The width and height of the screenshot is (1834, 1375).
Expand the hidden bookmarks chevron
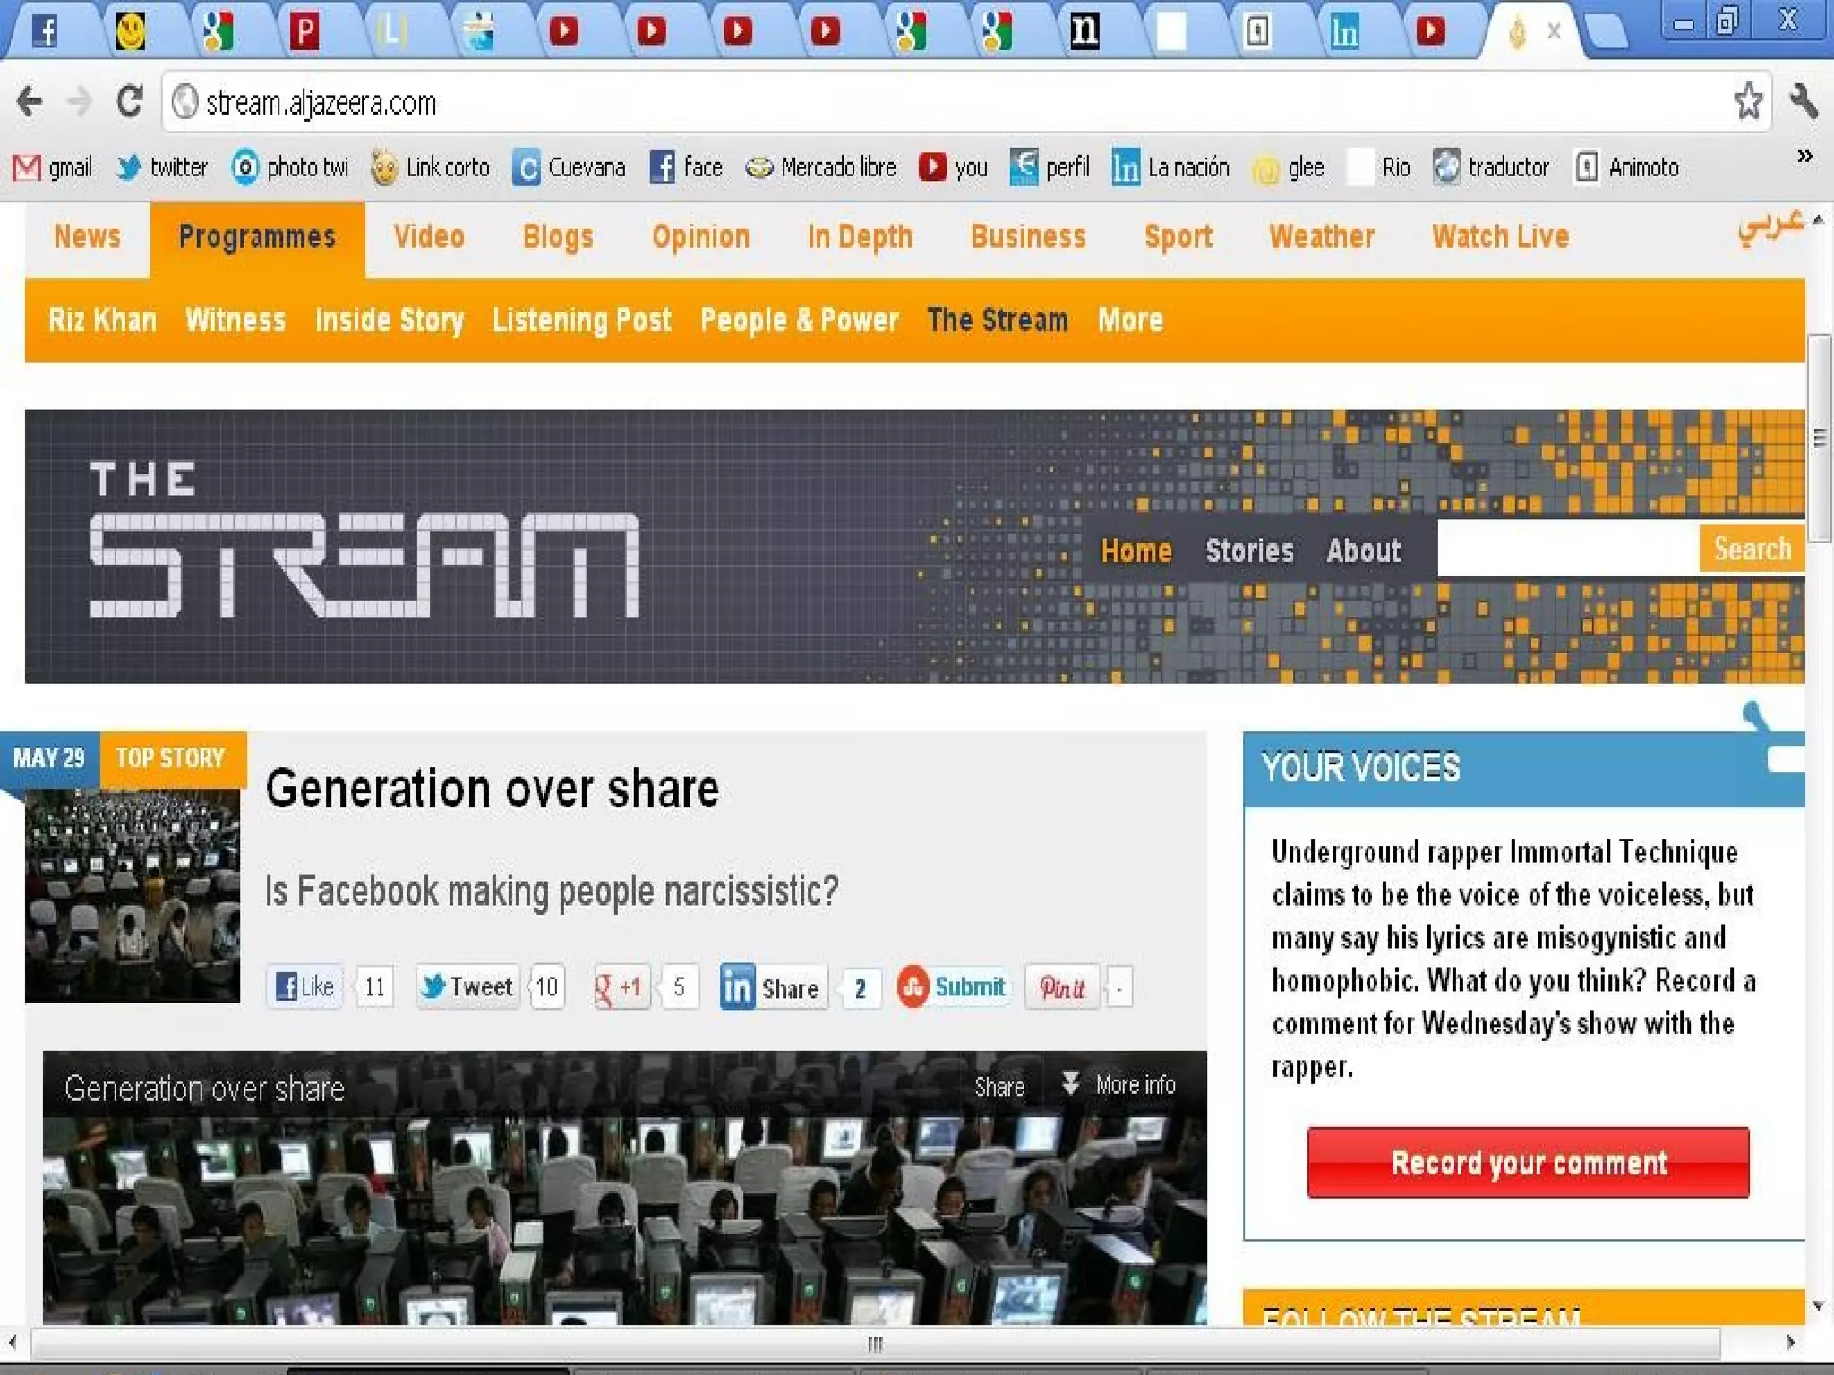tap(1804, 157)
